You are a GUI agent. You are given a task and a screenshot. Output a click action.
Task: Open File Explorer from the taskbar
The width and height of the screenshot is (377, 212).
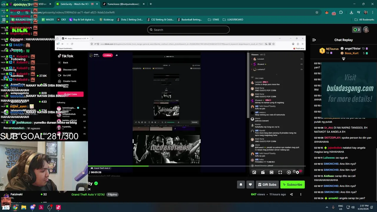[x=24, y=207]
